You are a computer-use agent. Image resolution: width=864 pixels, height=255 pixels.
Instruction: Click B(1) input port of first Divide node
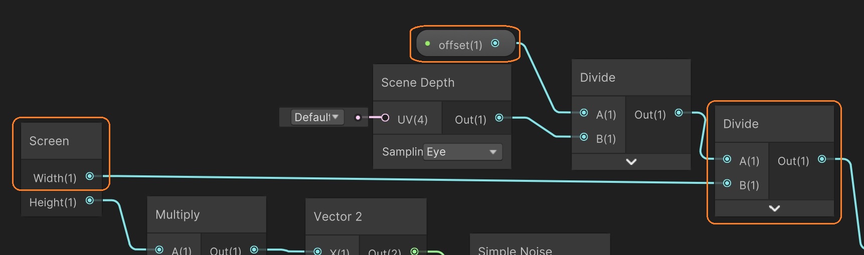(584, 137)
